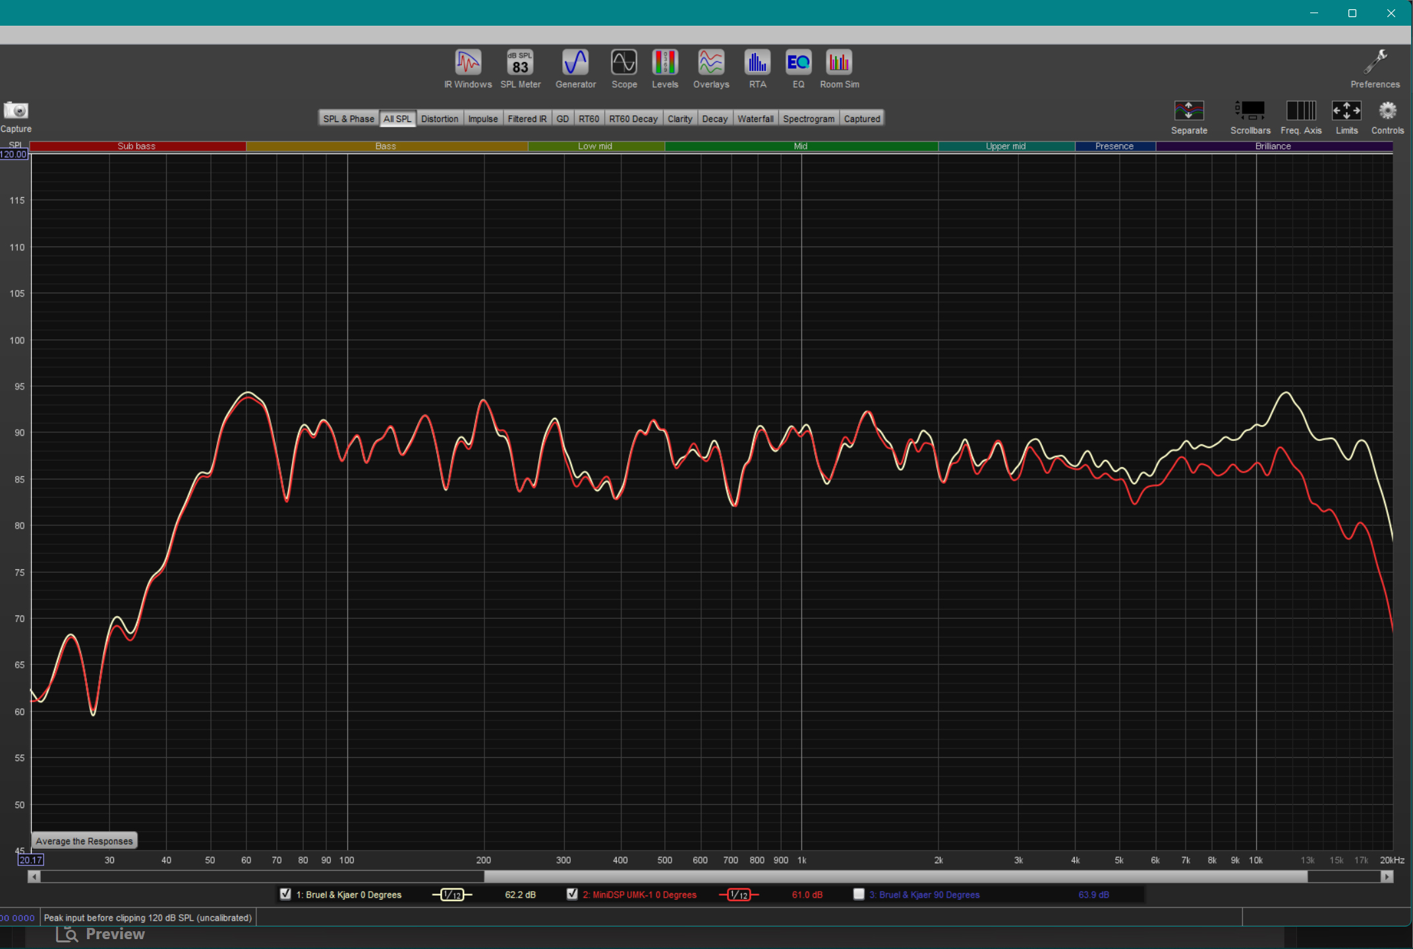The height and width of the screenshot is (949, 1413).
Task: Click the Separate traces icon
Action: point(1189,117)
